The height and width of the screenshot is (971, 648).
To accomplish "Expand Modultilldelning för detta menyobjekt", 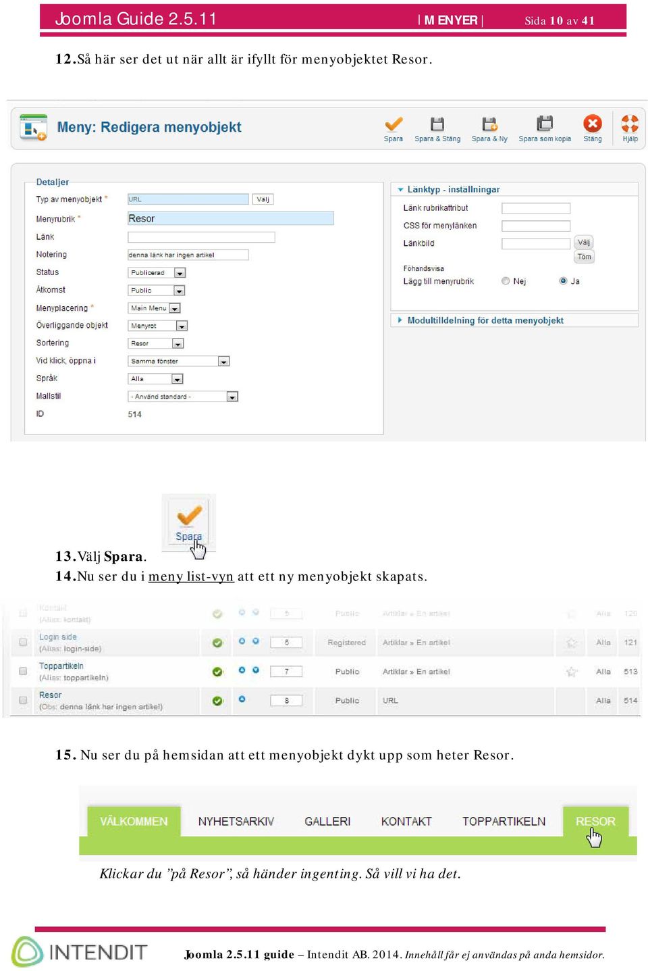I will [x=515, y=320].
